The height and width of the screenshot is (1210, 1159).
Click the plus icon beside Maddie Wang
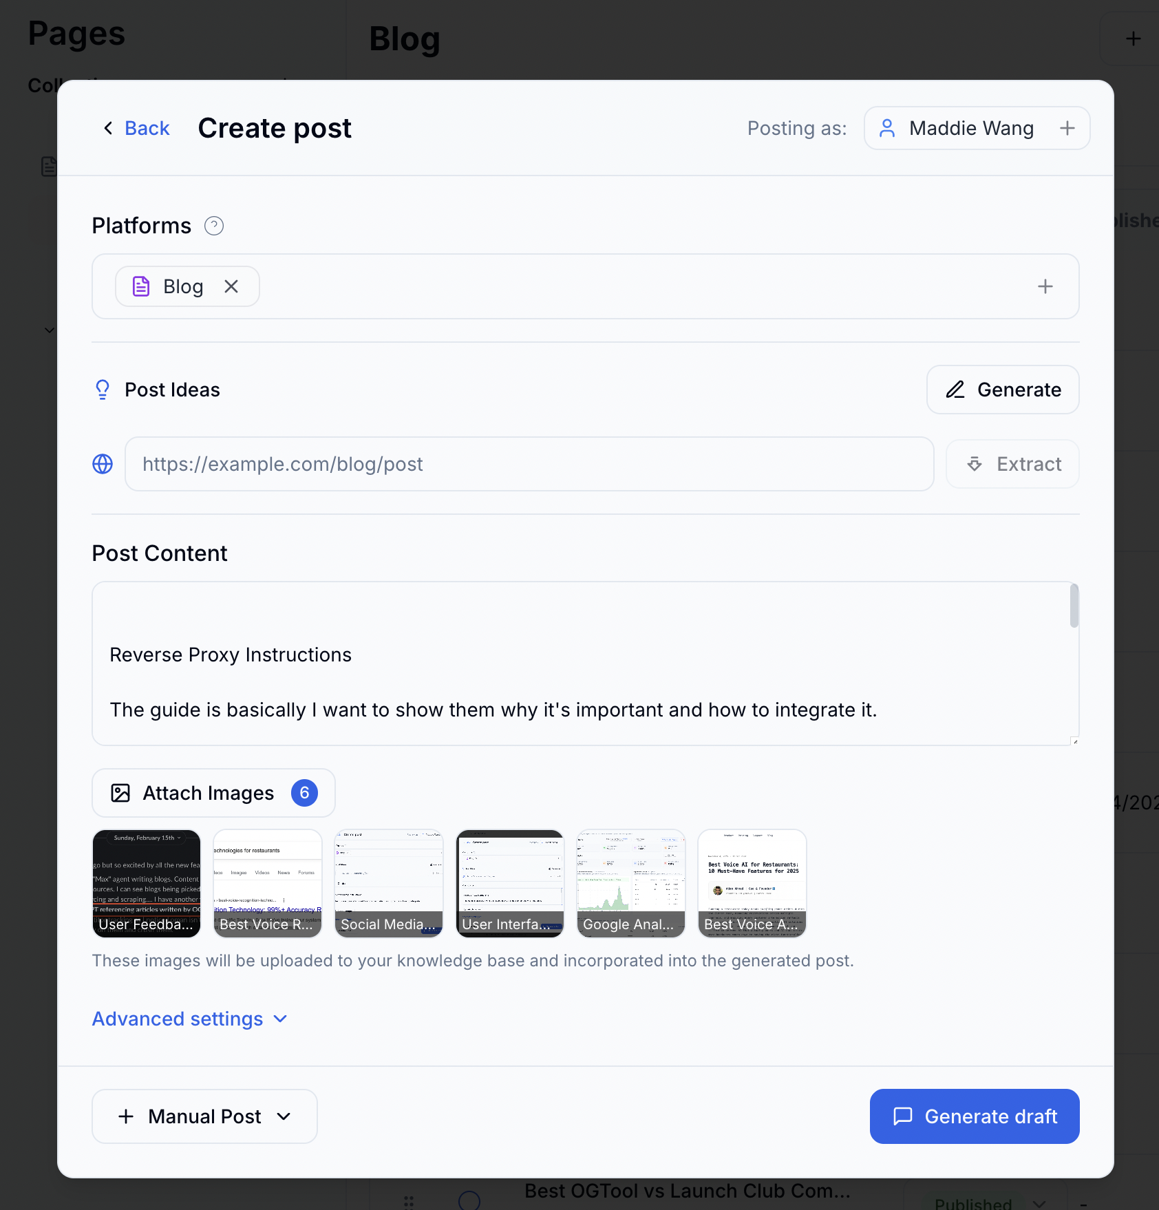click(1067, 128)
